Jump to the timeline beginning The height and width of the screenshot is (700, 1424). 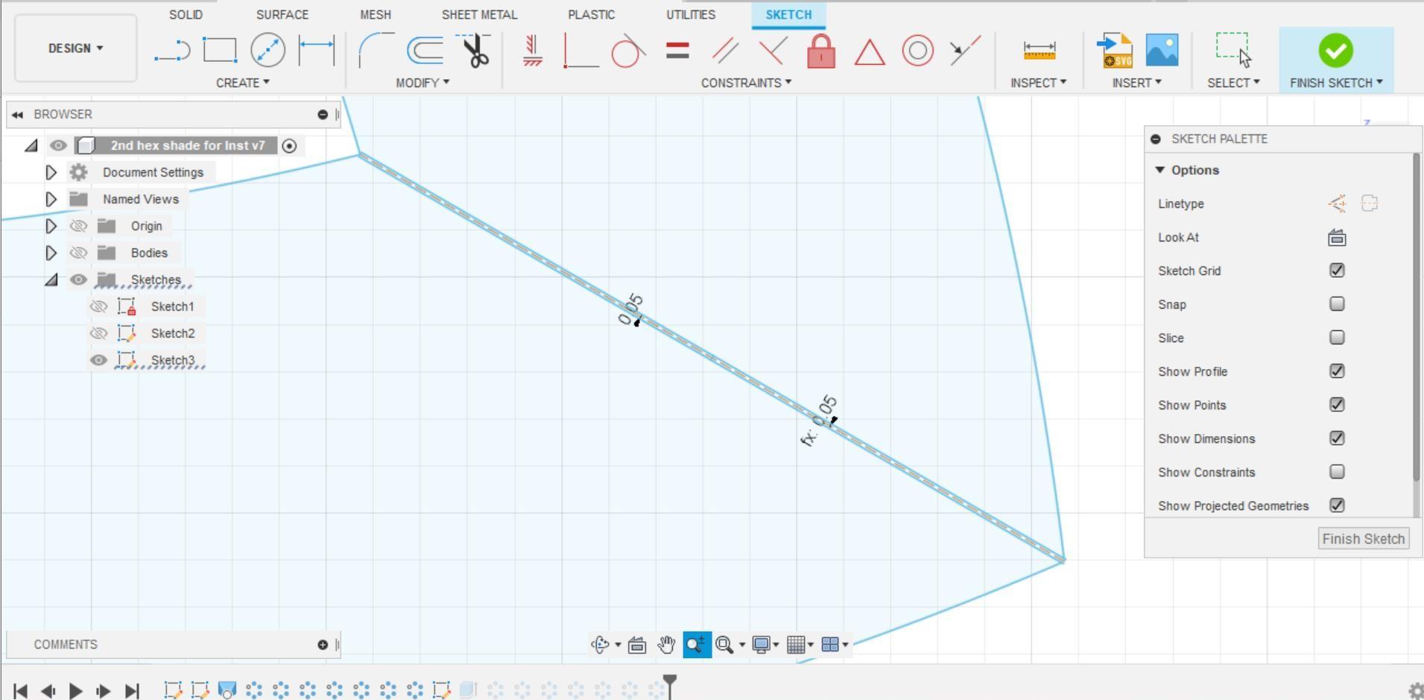pyautogui.click(x=21, y=691)
